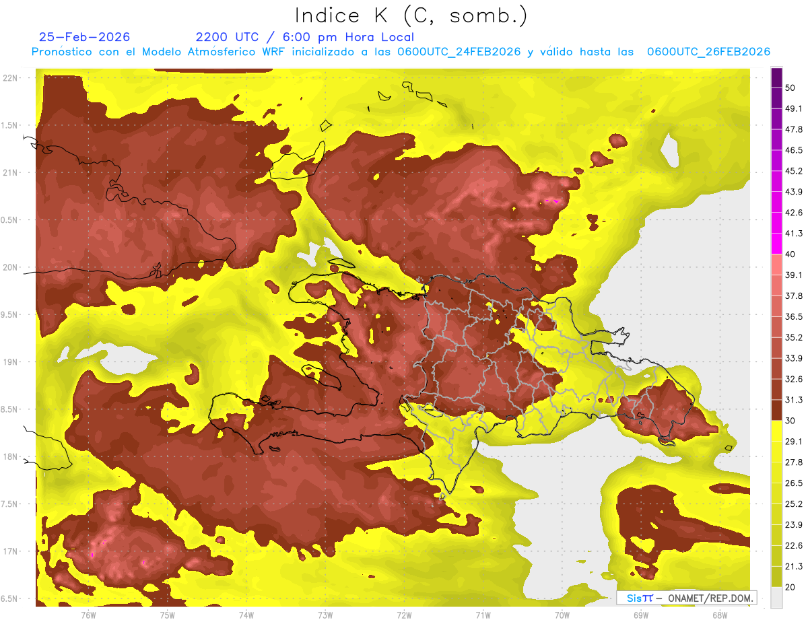The height and width of the screenshot is (624, 808).
Task: Click the '72W' longitude label
Action: pos(404,615)
